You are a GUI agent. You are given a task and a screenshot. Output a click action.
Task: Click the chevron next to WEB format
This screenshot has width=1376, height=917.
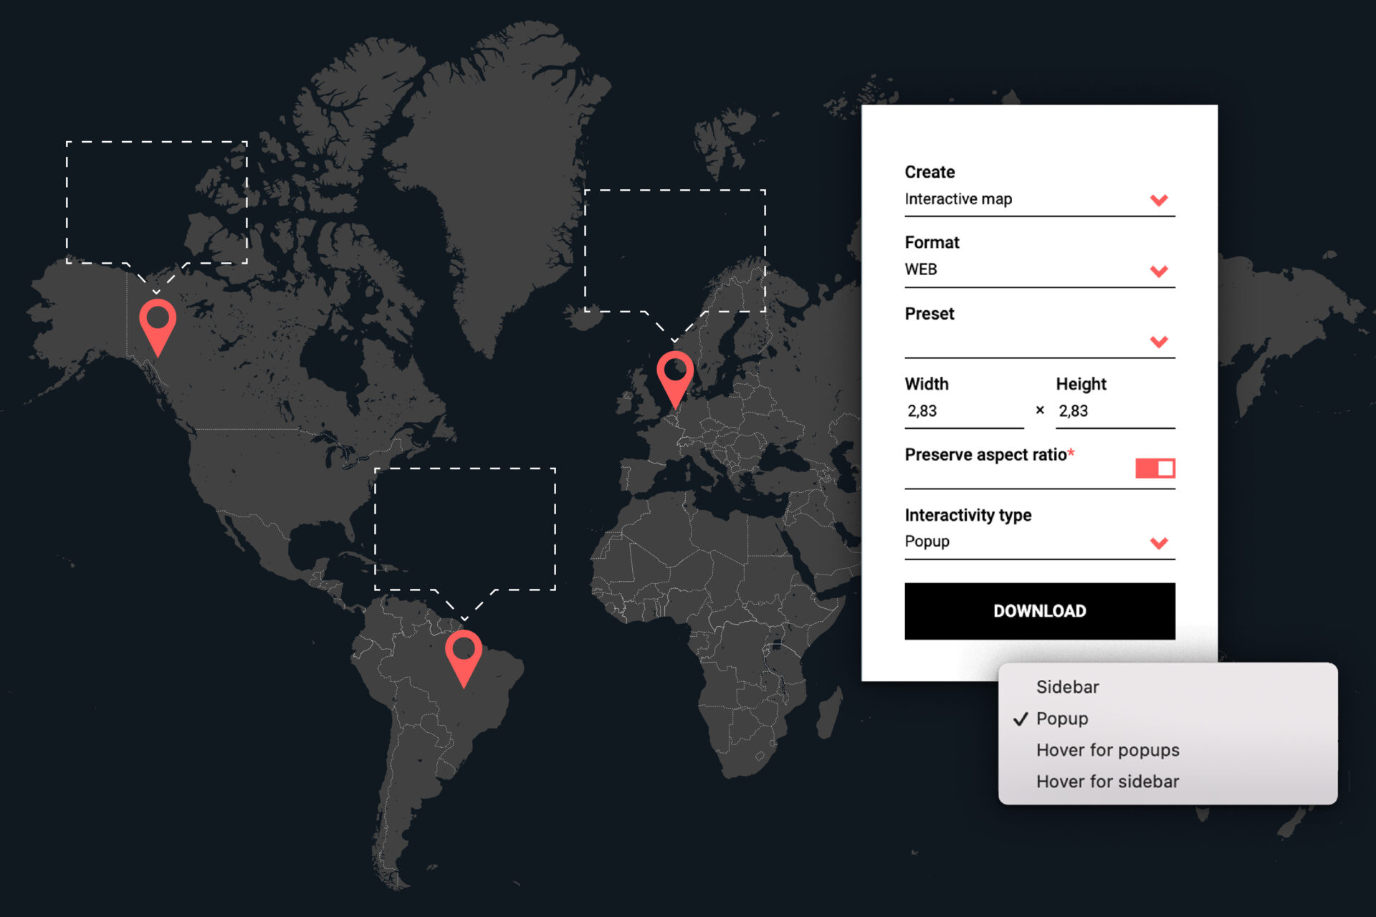pyautogui.click(x=1160, y=272)
